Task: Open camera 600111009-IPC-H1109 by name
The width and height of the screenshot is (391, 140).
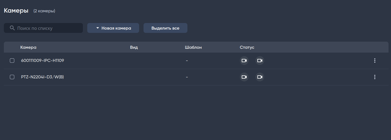Action: pyautogui.click(x=43, y=61)
